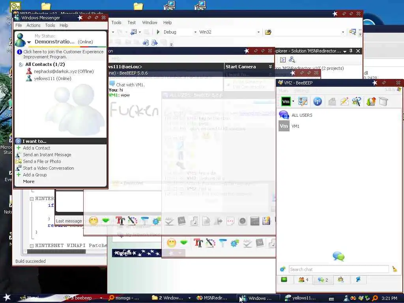Screen dimensions: 404x303
Task: Collapse the Start Camera panel chevron
Action: click(270, 66)
